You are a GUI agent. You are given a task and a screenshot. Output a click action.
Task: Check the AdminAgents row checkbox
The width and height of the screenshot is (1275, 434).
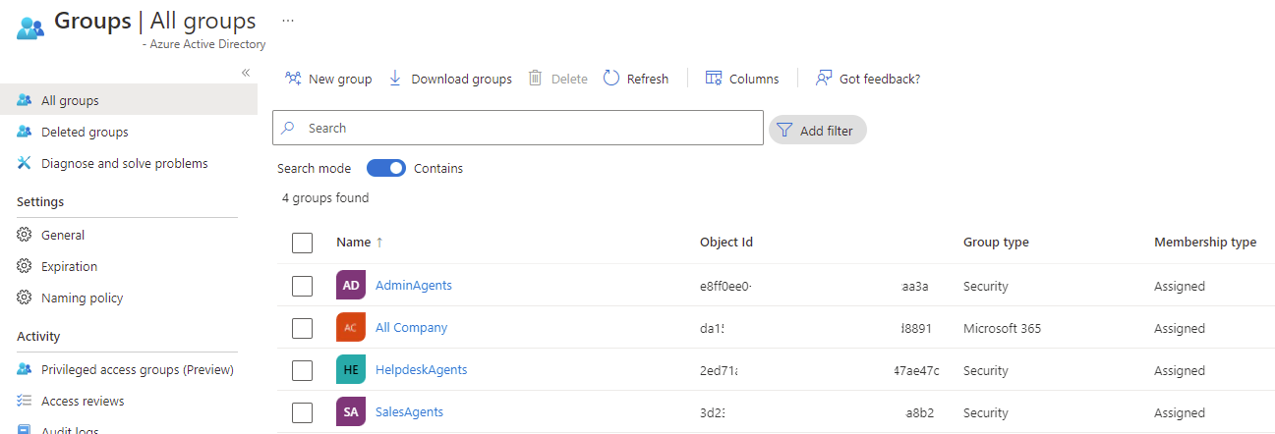303,286
